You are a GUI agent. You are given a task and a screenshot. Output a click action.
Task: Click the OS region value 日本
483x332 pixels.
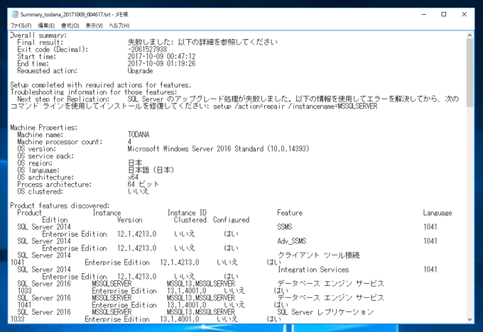pyautogui.click(x=135, y=163)
